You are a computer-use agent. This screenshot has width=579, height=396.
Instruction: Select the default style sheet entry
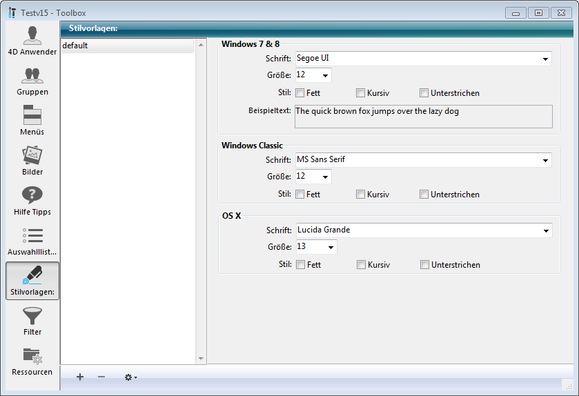[x=128, y=46]
